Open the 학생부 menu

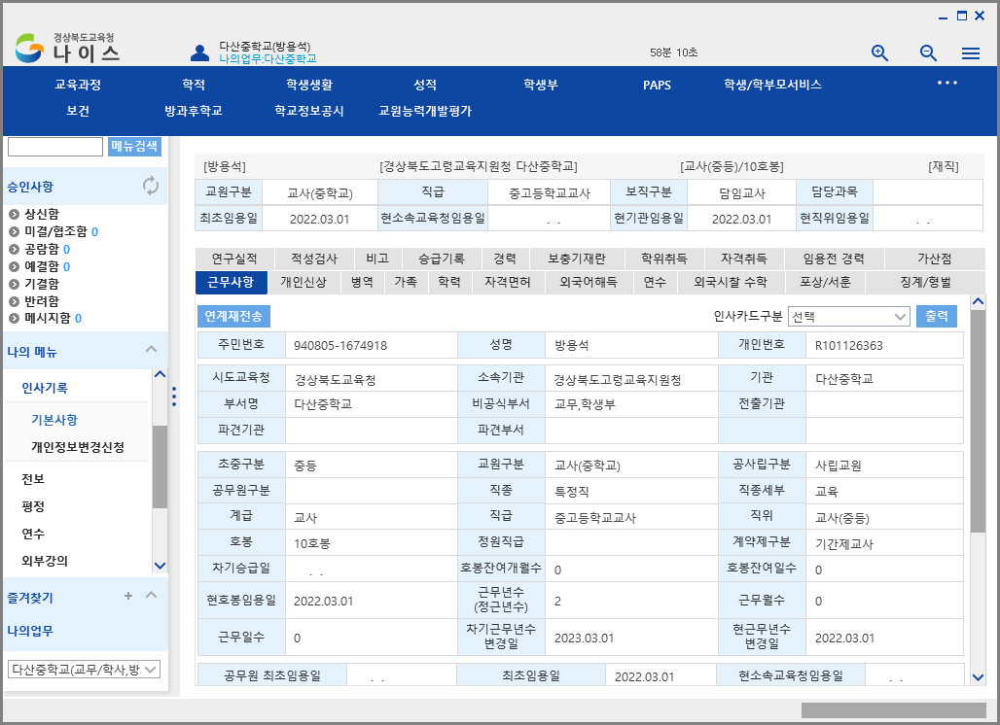coord(541,85)
